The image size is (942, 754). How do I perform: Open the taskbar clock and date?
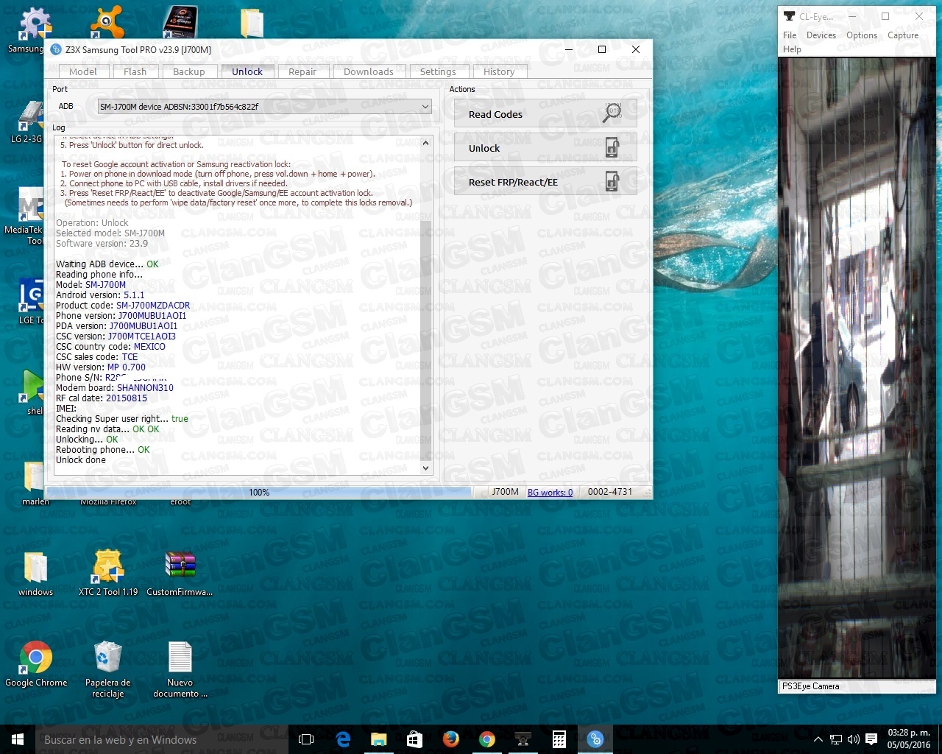[909, 739]
